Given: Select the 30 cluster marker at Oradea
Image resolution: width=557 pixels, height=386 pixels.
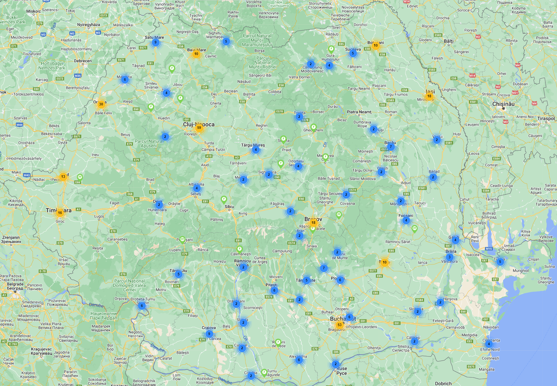Looking at the screenshot, I should coord(101,104).
